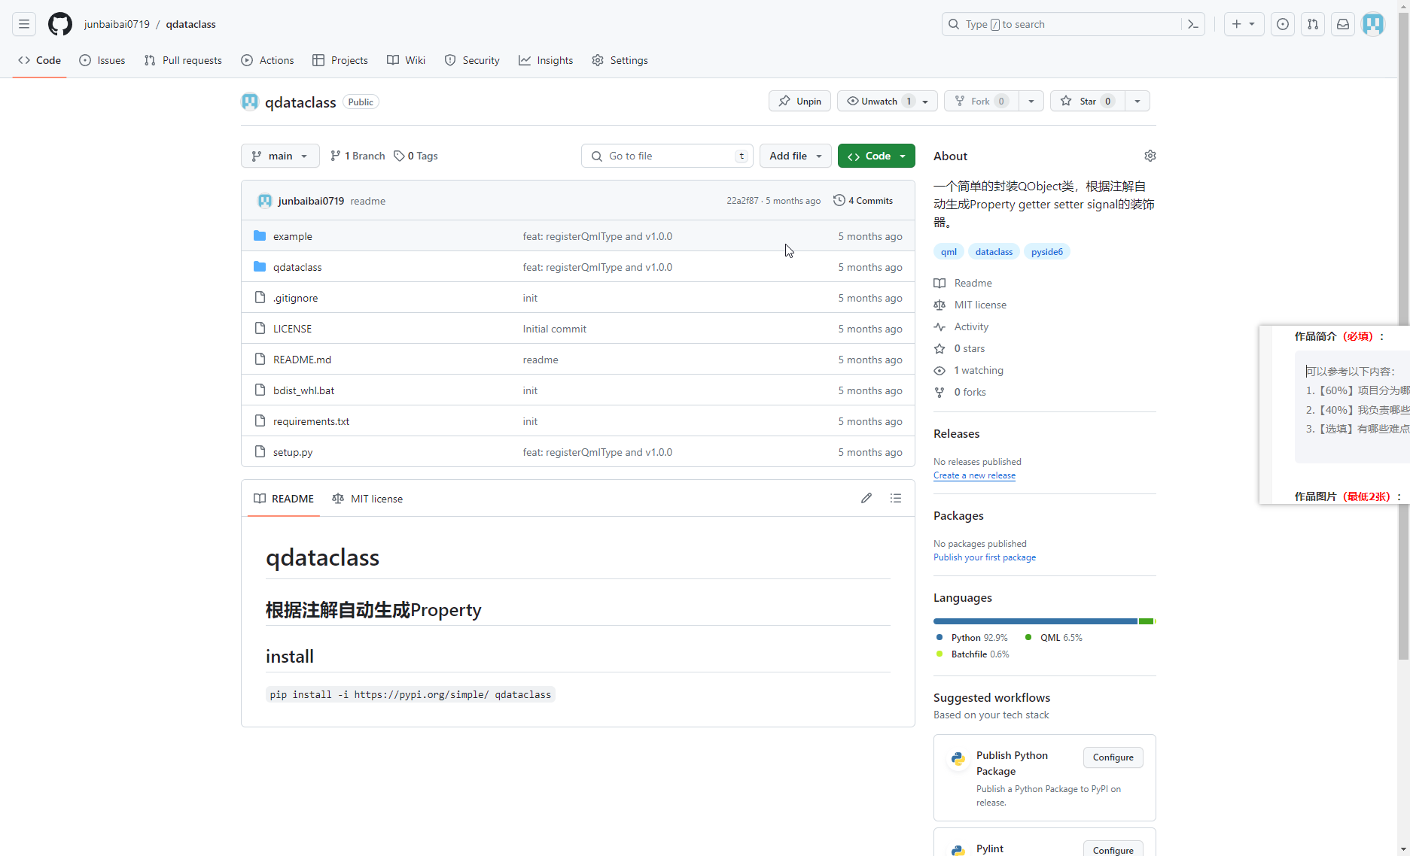Expand the fork options dropdown arrow
Viewport: 1410px width, 856px height.
(1031, 101)
